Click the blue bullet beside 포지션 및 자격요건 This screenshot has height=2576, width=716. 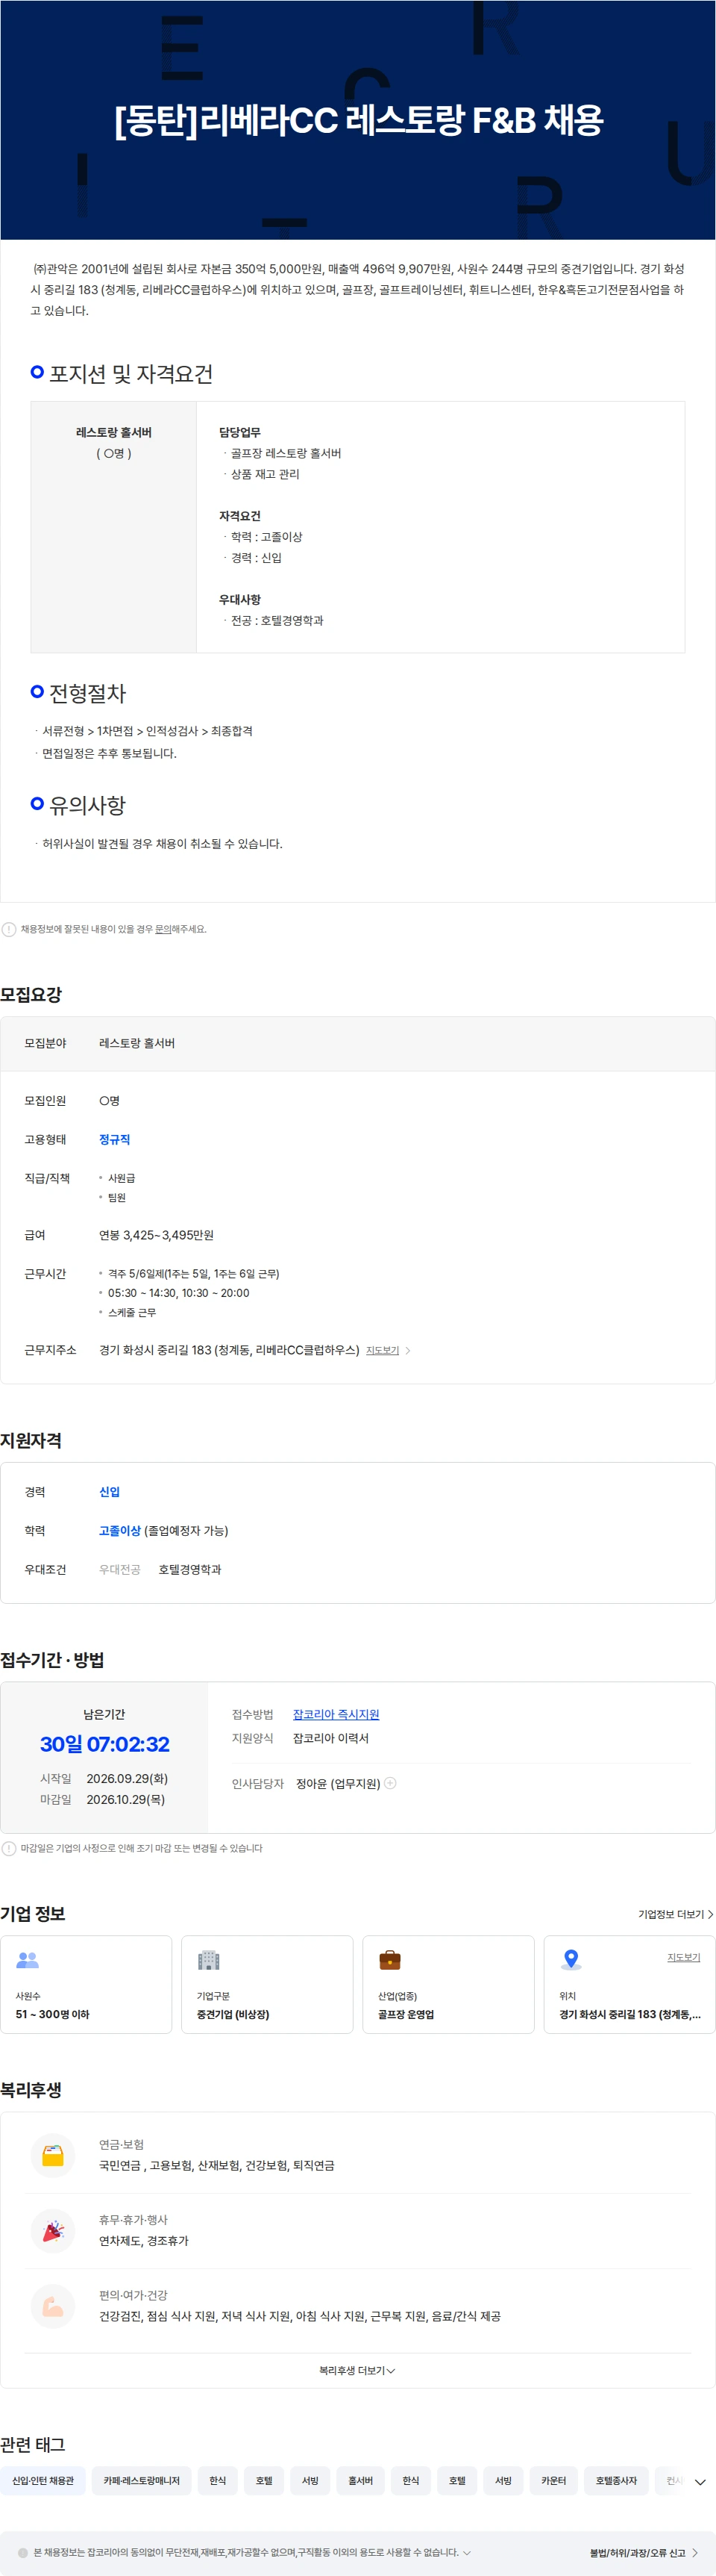pyautogui.click(x=37, y=372)
